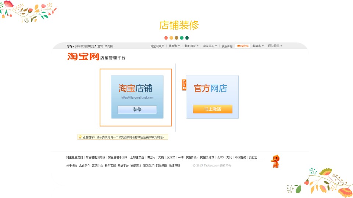This screenshot has height=198, width=353.
Task: Open the 聚划算 footer link
Action: click(x=171, y=157)
